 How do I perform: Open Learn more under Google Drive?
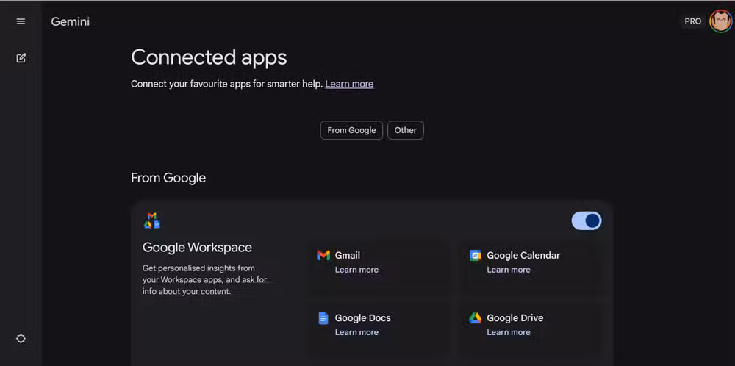click(508, 332)
